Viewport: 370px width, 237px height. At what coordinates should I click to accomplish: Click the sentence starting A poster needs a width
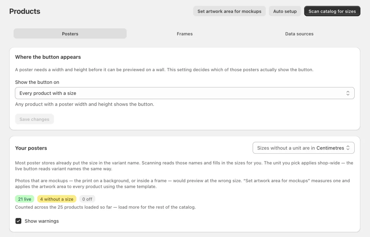pos(164,70)
